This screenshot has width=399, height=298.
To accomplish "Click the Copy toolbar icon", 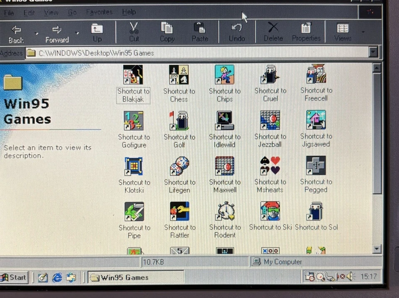I will [x=167, y=31].
